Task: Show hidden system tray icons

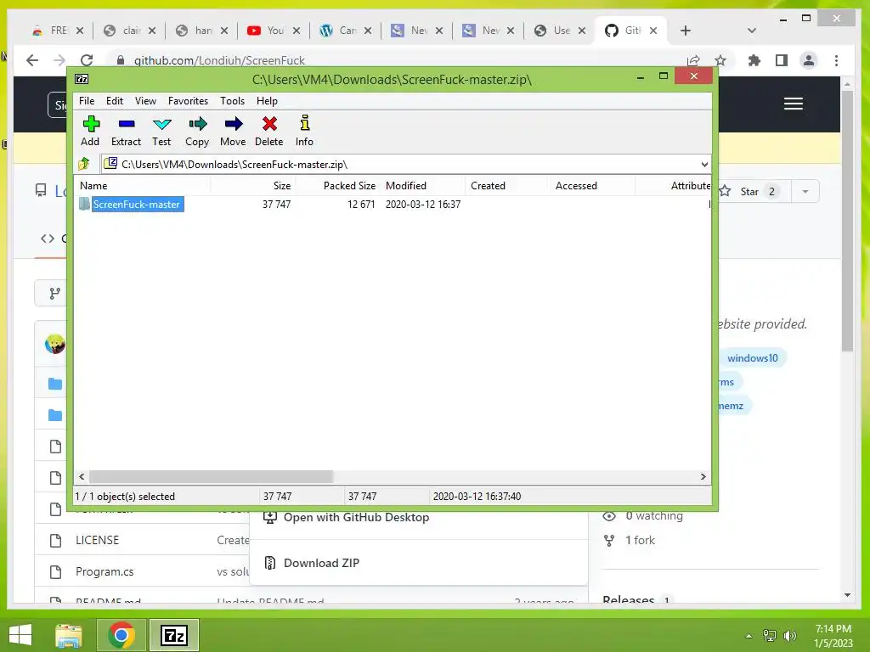Action: coord(749,636)
